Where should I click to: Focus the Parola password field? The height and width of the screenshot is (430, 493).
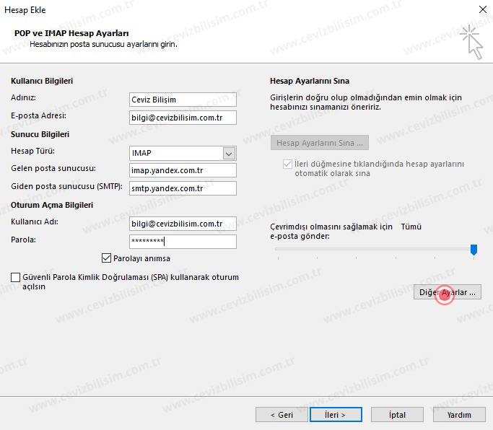pos(183,242)
